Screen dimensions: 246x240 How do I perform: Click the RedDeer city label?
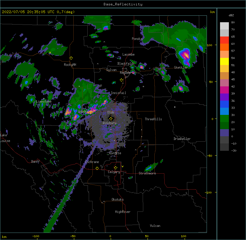(x=126, y=73)
